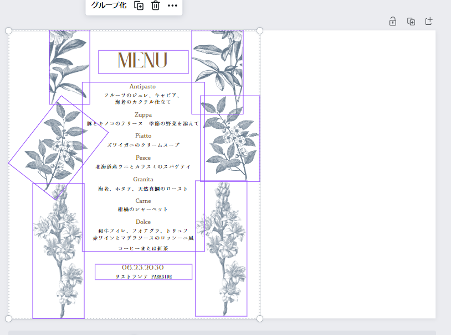Duplicate the current page
The width and height of the screenshot is (451, 335).
411,20
